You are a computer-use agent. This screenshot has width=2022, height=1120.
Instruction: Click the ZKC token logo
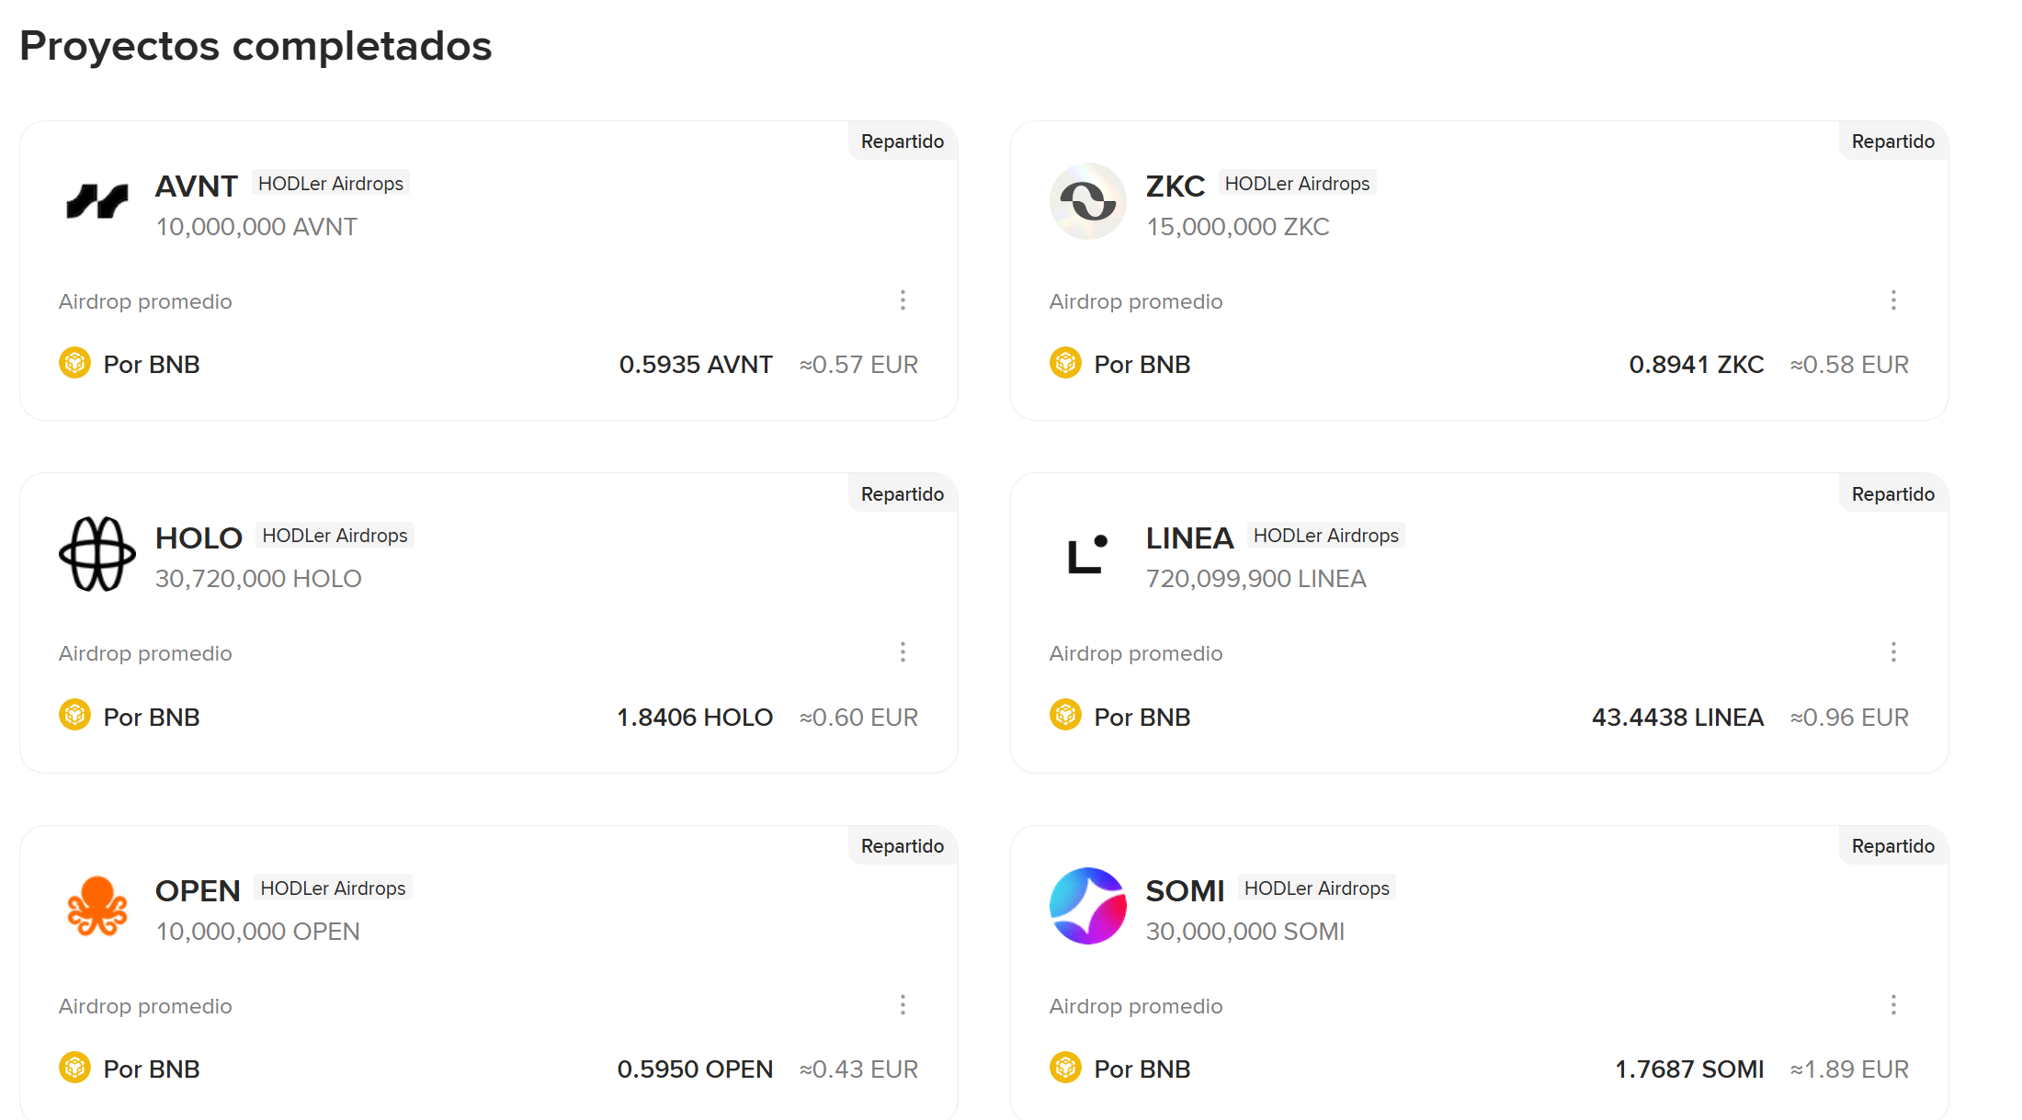(1088, 201)
